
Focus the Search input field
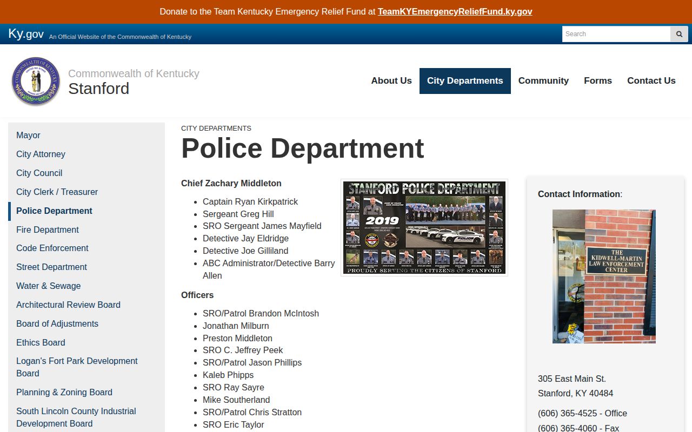coord(616,34)
